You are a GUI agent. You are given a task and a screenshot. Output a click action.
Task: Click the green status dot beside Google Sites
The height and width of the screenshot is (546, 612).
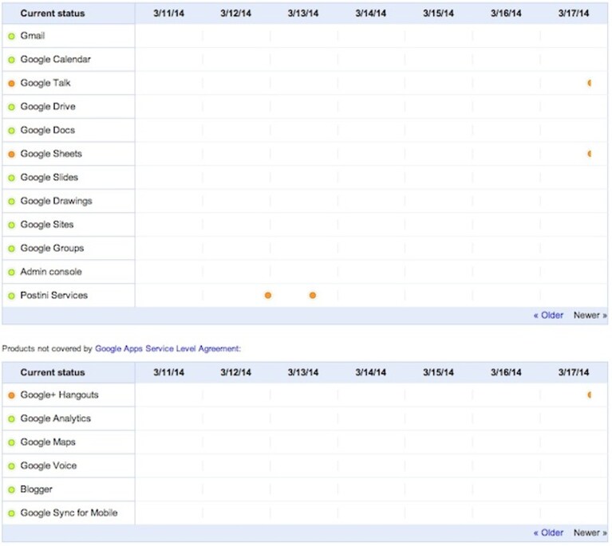[12, 225]
